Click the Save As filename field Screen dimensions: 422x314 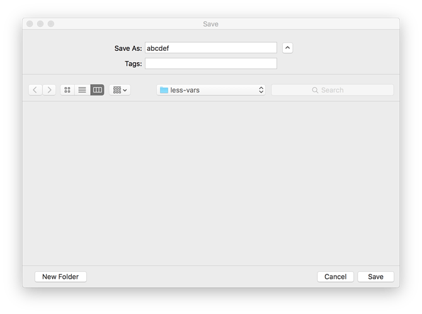point(210,48)
